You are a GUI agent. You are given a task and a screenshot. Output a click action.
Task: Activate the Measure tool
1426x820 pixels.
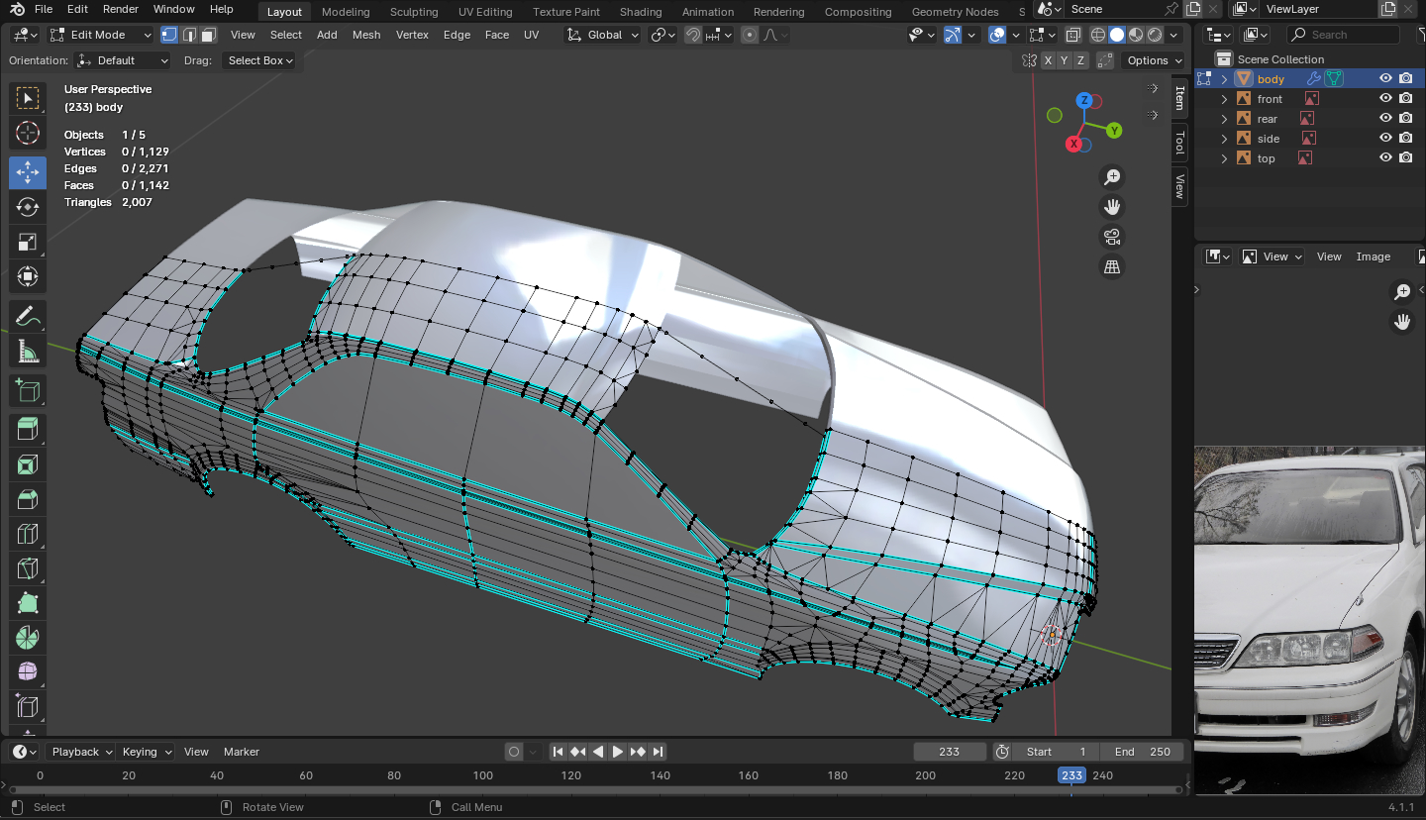(28, 352)
